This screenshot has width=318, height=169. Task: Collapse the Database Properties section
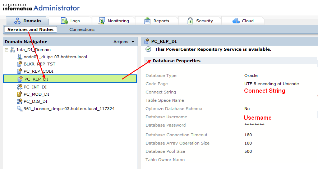point(148,61)
